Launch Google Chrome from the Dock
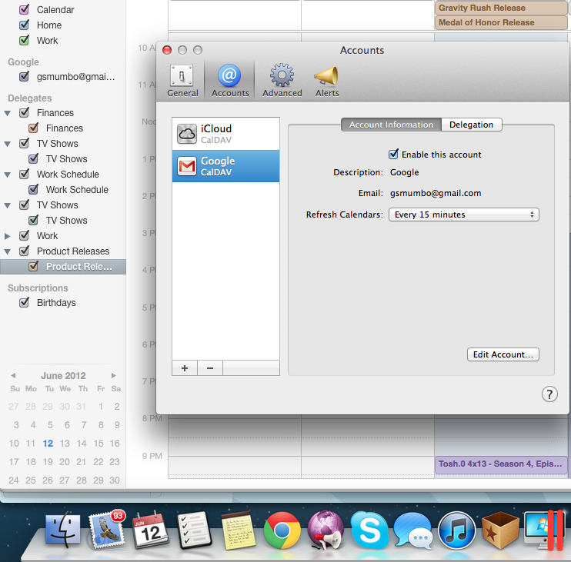Viewport: 571px width, 562px height. click(x=282, y=530)
